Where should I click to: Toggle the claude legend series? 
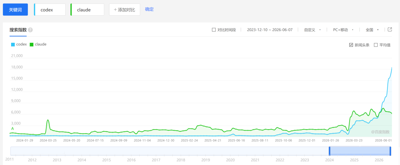(38, 44)
